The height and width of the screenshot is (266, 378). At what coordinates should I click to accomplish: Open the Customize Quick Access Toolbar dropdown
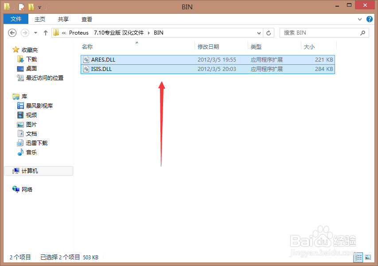pyautogui.click(x=39, y=7)
